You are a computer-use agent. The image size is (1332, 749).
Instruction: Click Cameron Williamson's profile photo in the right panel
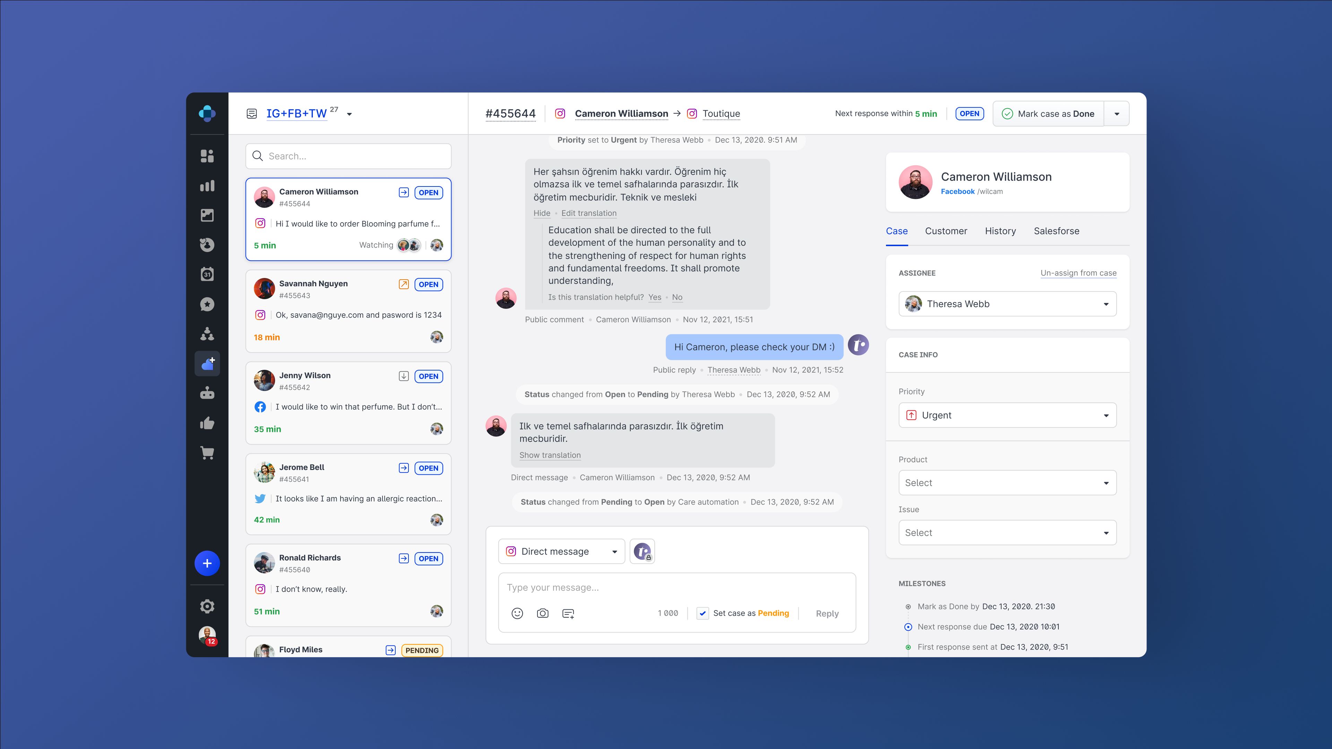(x=915, y=182)
